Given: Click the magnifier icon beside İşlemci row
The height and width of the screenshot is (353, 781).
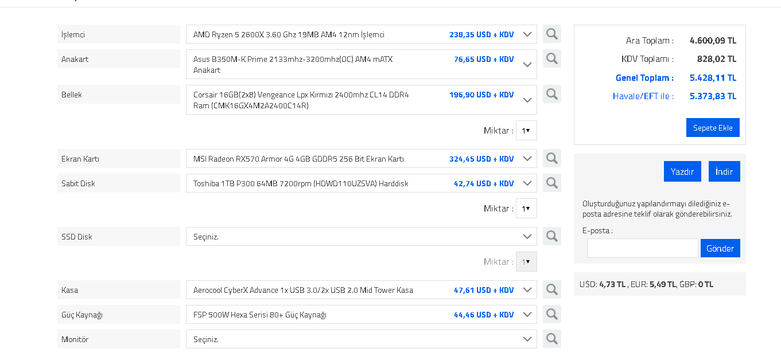Looking at the screenshot, I should (x=551, y=34).
